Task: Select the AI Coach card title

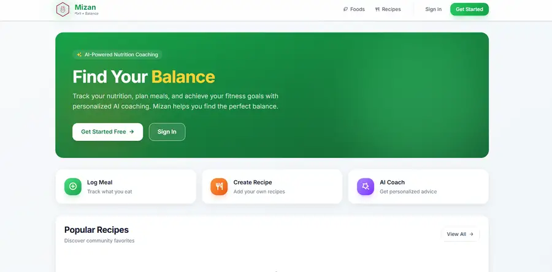Action: (x=392, y=183)
